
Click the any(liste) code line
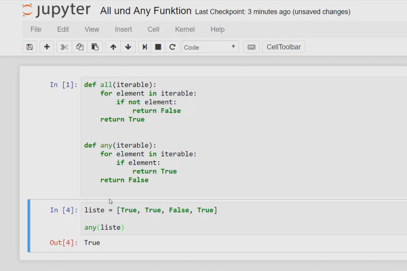point(104,228)
